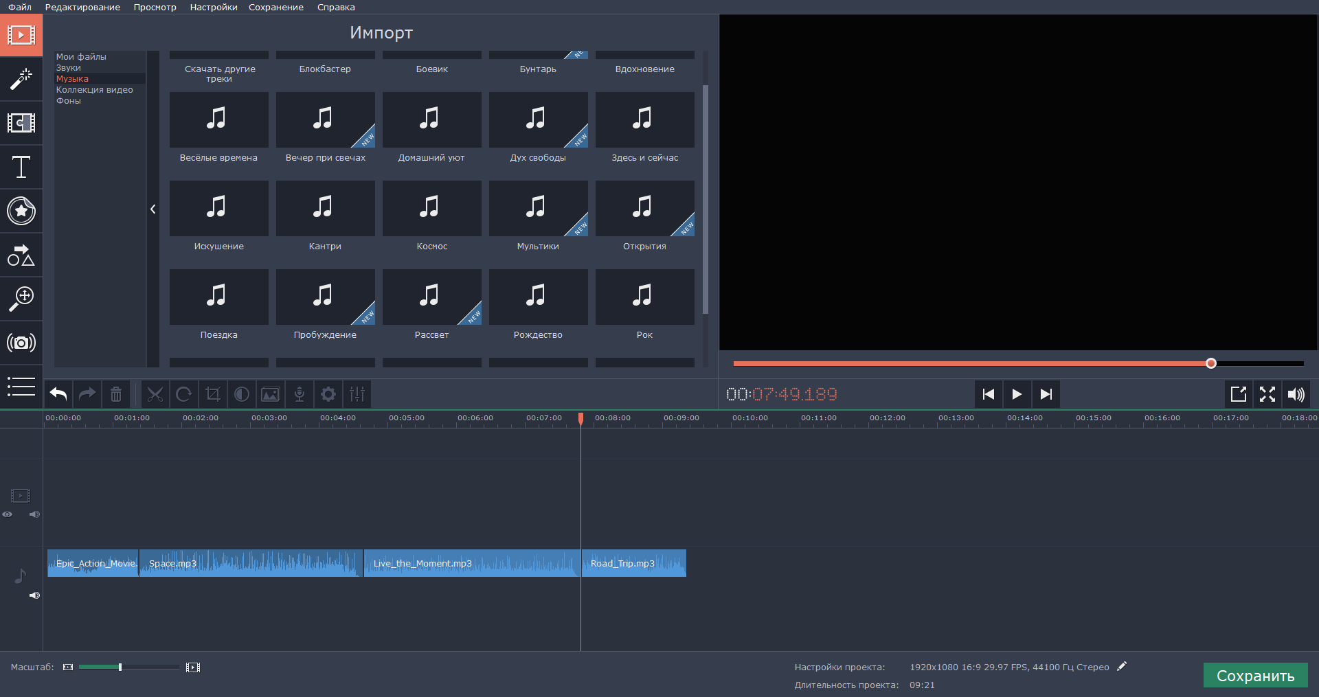Adjust the Масштаб timeline zoom slider
This screenshot has height=697, width=1319.
(x=120, y=667)
